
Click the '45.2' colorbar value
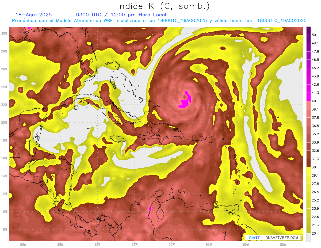coord(315,68)
